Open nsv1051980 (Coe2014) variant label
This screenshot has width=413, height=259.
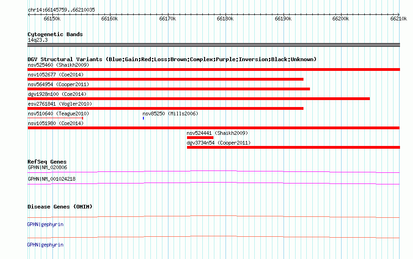56,123
